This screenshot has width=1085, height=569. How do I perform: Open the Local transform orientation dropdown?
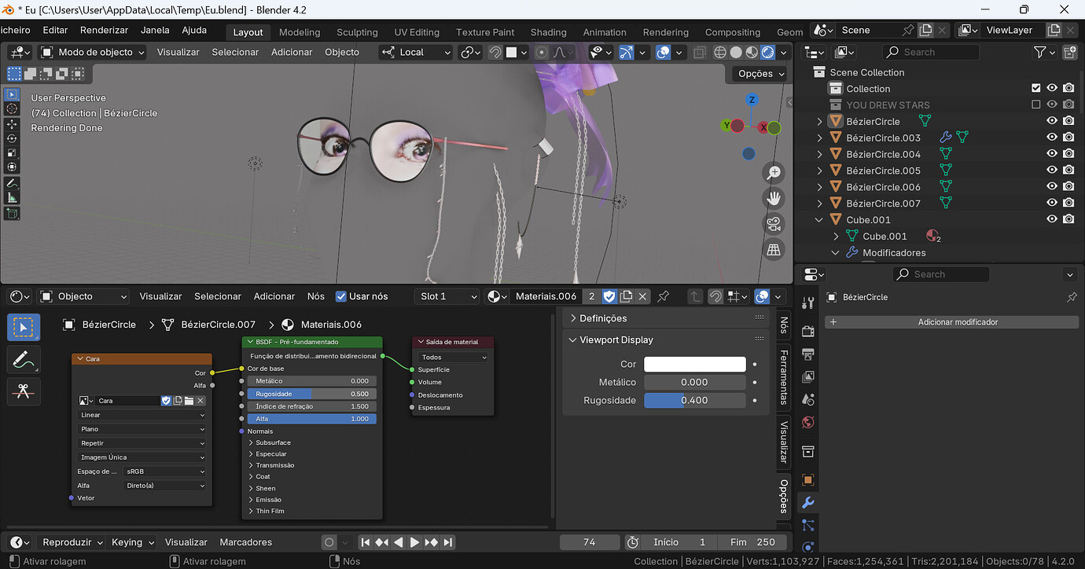416,53
